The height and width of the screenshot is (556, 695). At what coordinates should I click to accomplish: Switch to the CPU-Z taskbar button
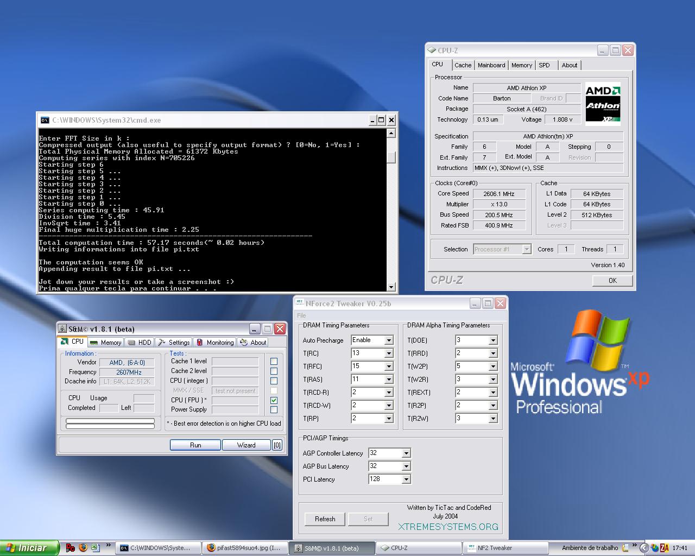[x=418, y=548]
